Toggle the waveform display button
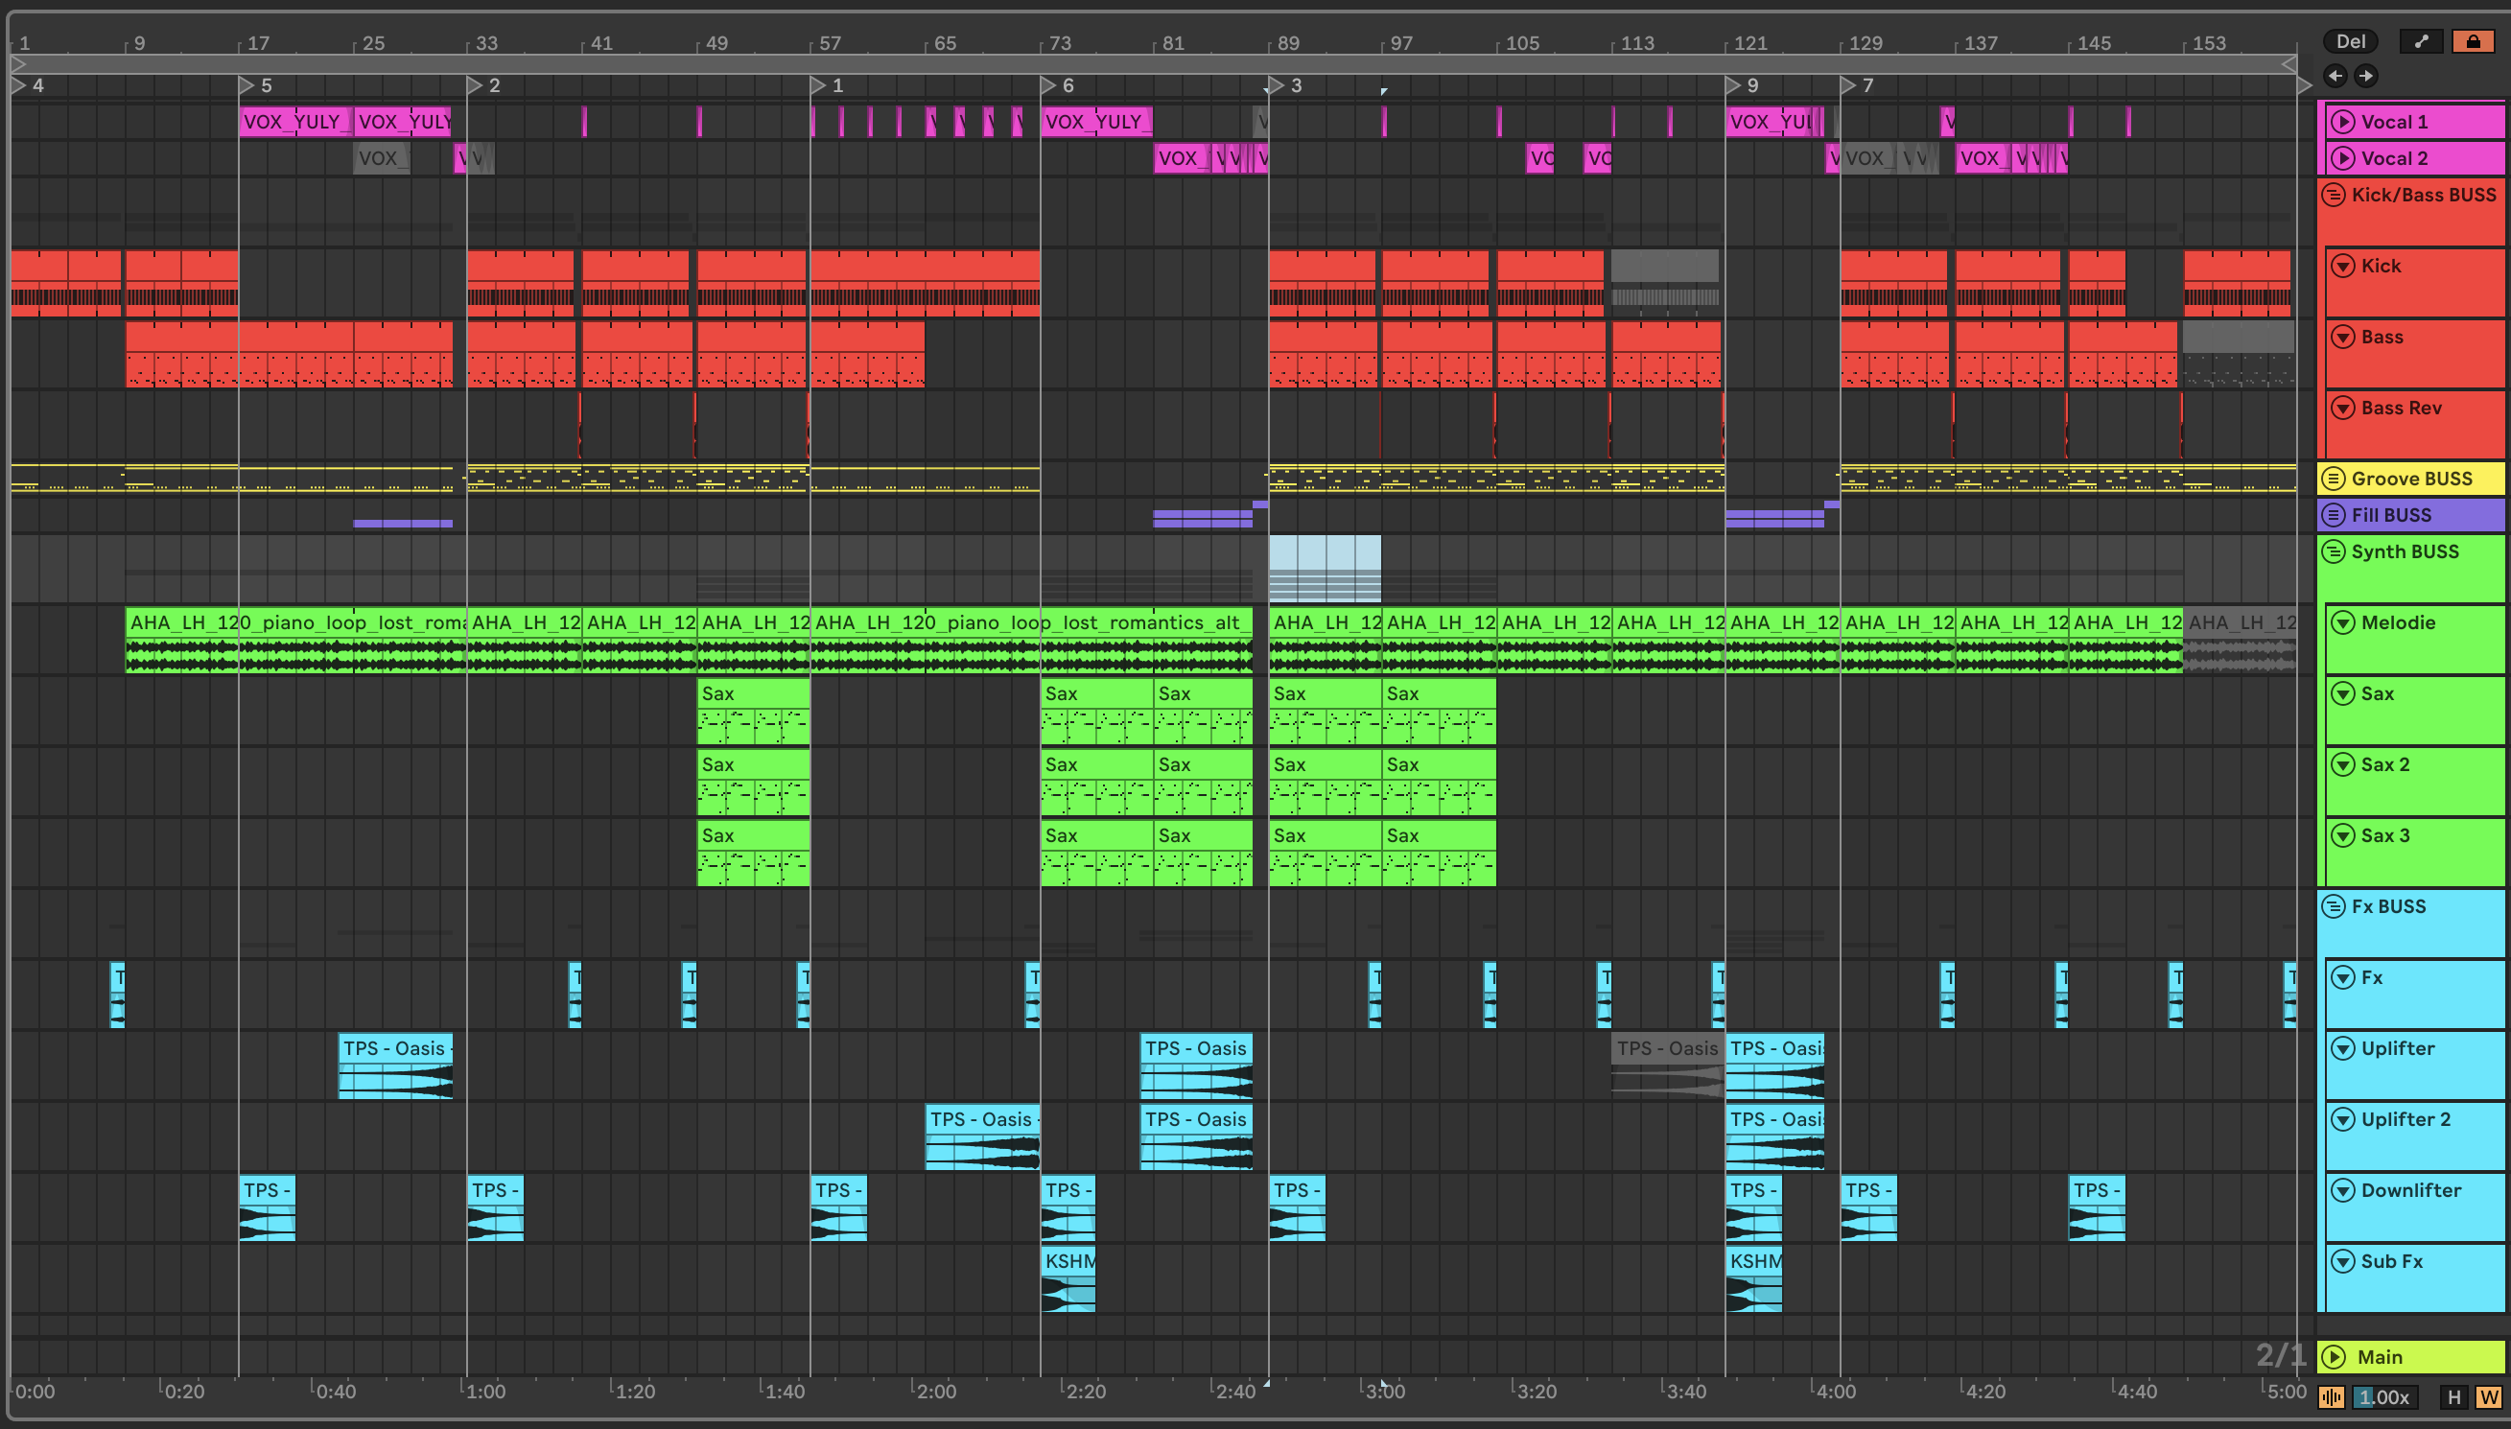The height and width of the screenshot is (1429, 2511). (x=2332, y=1396)
